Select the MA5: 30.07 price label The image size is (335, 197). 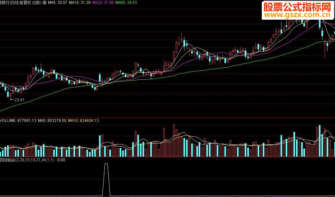57,3
